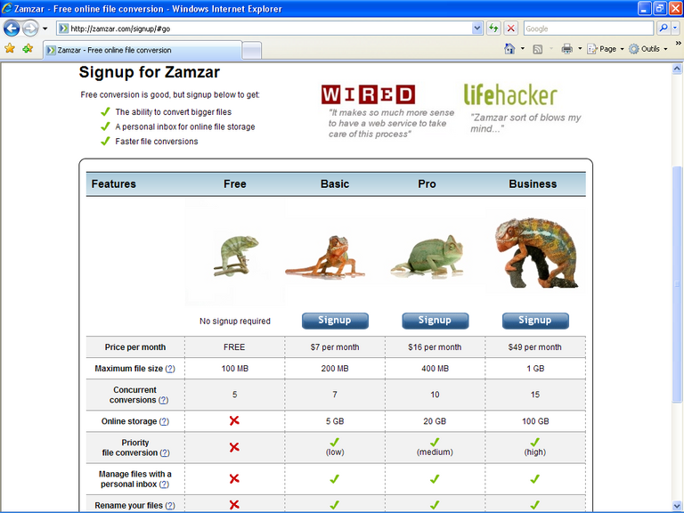Image resolution: width=684 pixels, height=513 pixels.
Task: Click the red Stop loading icon
Action: tap(511, 28)
